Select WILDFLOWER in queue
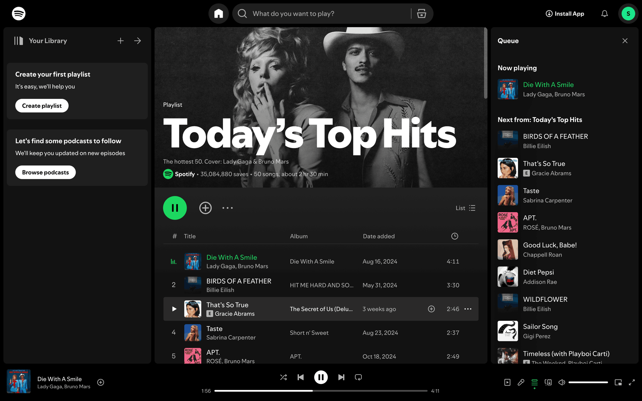The image size is (642, 401). point(545,299)
